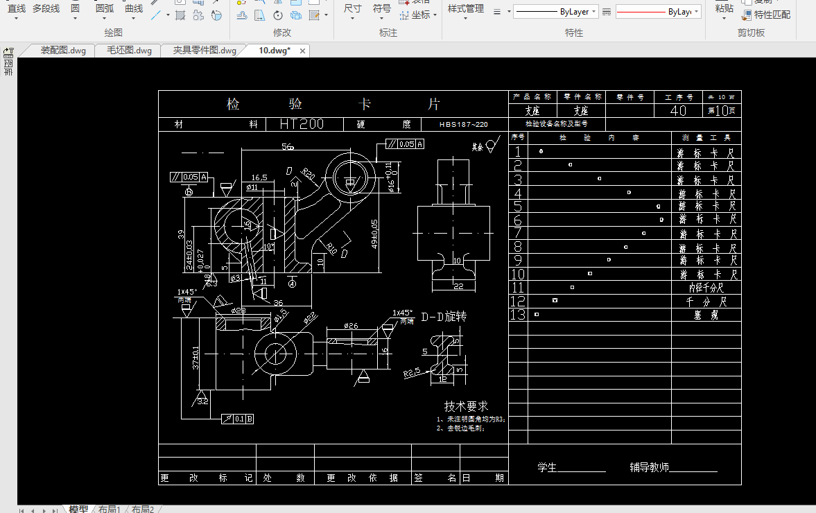
Task: Click the 坐标 coordinate annotation button
Action: (418, 15)
